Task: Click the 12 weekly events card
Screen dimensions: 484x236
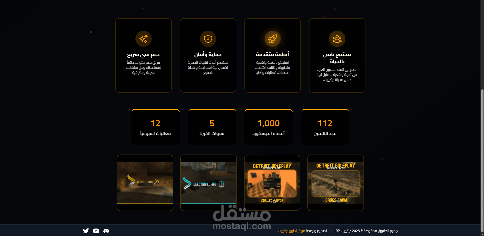Action: pos(156,127)
